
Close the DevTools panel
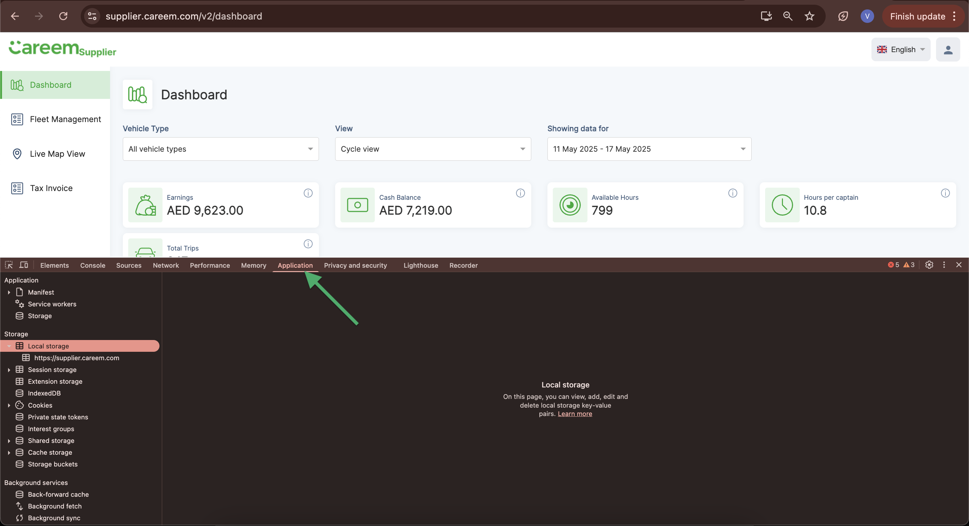[959, 265]
